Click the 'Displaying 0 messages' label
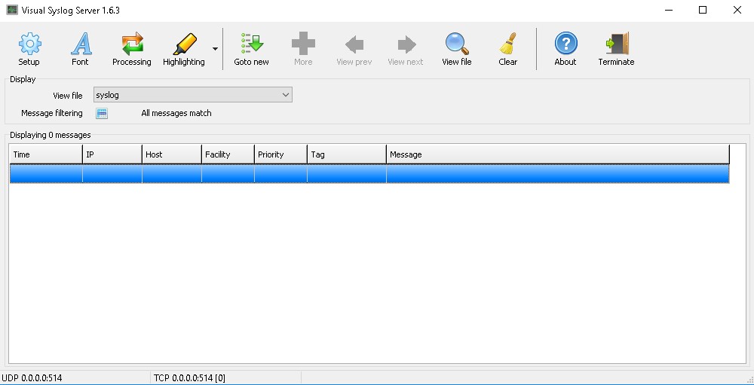Image resolution: width=754 pixels, height=385 pixels. pyautogui.click(x=51, y=135)
